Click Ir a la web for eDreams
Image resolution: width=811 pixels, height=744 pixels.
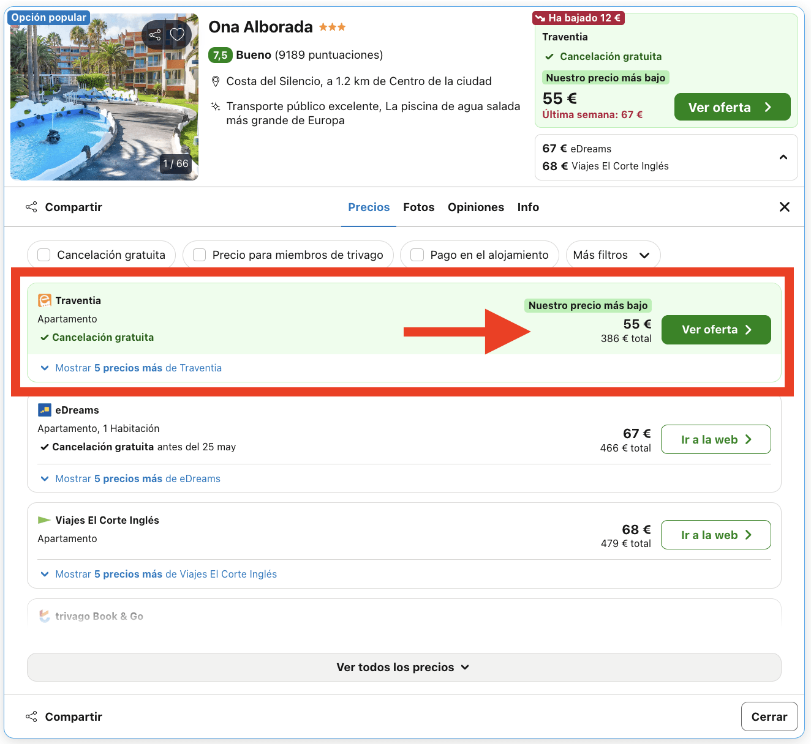click(x=715, y=439)
